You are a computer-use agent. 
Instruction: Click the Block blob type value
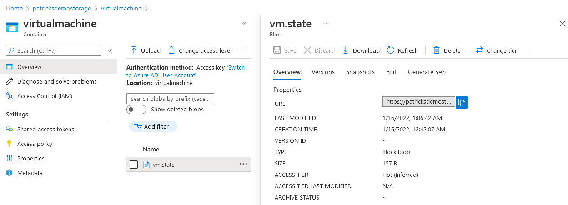(x=397, y=152)
